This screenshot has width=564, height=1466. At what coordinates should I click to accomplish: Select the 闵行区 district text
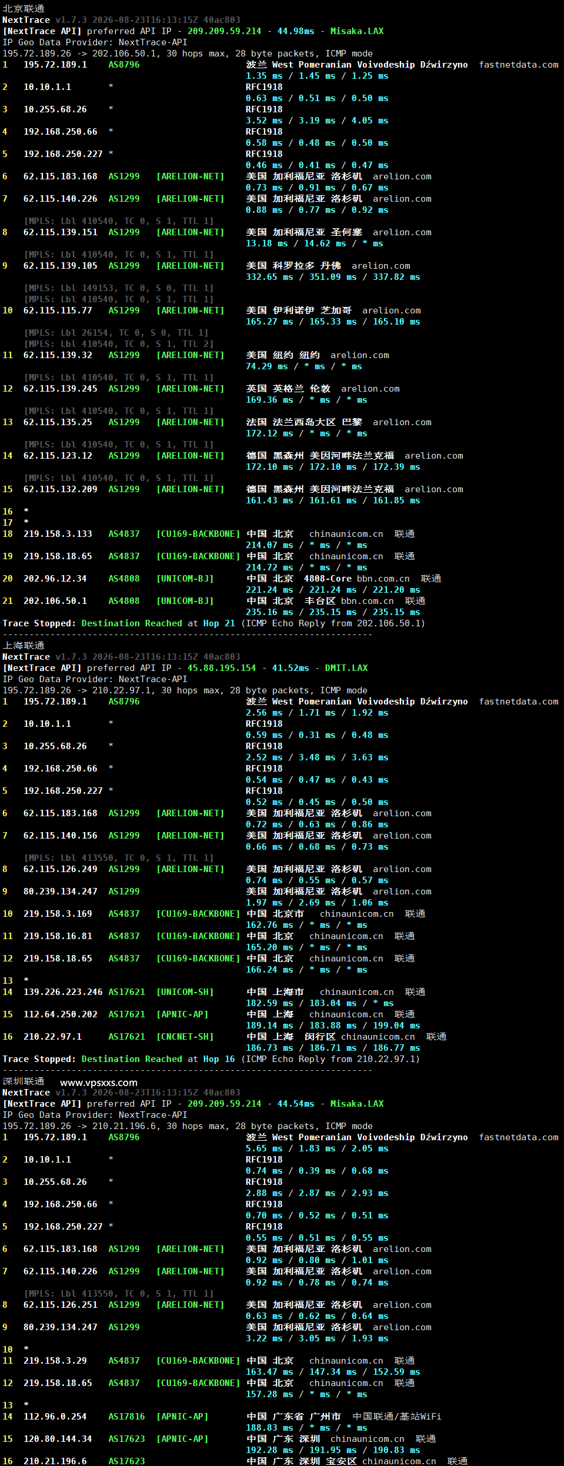(x=320, y=1037)
